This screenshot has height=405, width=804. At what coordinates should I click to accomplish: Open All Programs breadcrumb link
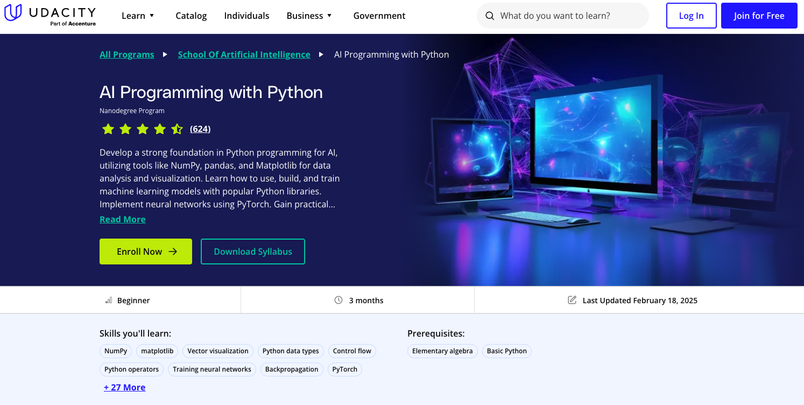(x=127, y=54)
